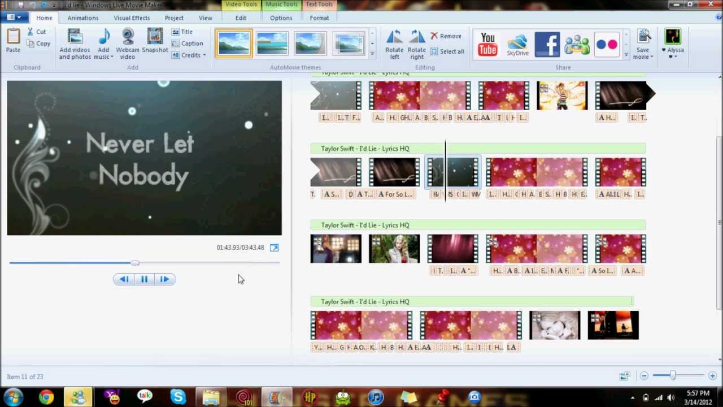
Task: Click thumbnail size icon in status bar
Action: coord(625,376)
